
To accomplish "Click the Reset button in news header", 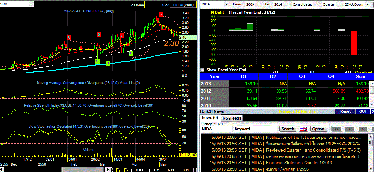I will point(345,111).
